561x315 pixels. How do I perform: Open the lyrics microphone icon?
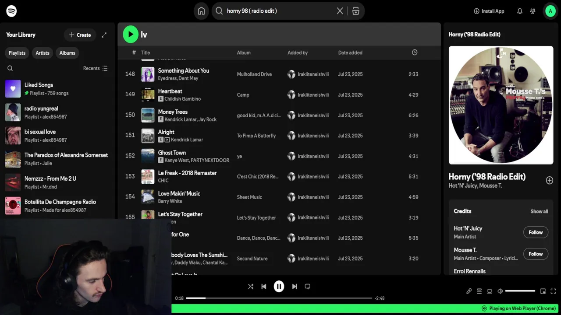tap(469, 291)
